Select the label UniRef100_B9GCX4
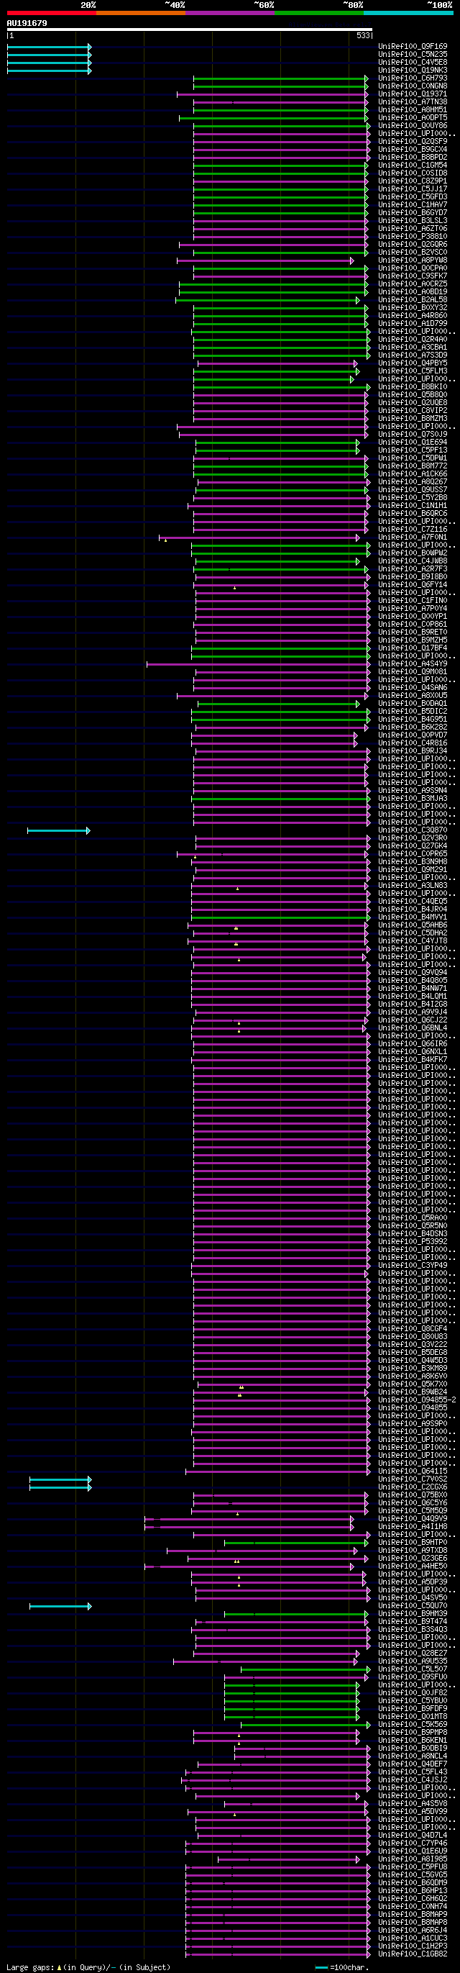This screenshot has height=1973, width=460. tap(413, 150)
